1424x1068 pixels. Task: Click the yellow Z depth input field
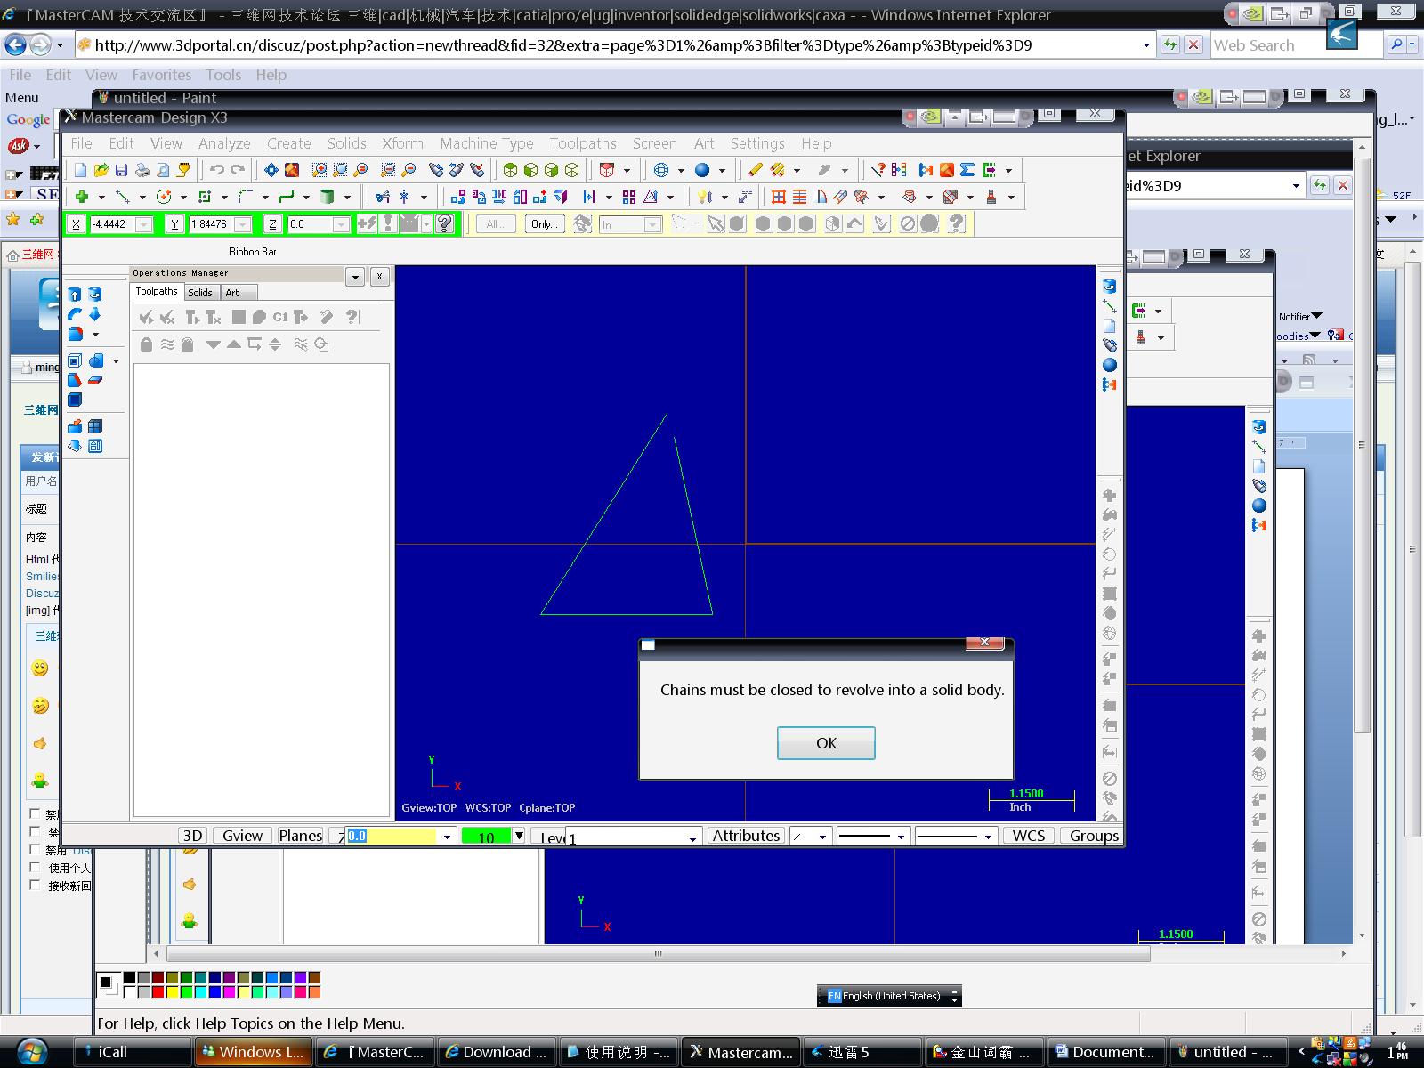pyautogui.click(x=392, y=837)
